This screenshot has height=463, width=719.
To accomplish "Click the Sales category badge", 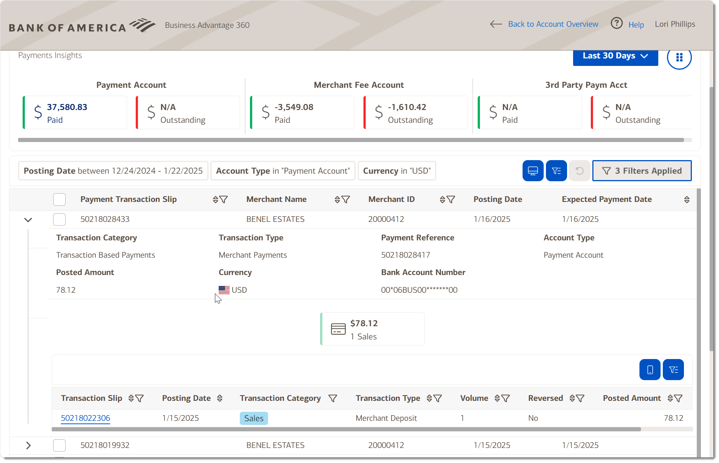I will [x=254, y=418].
